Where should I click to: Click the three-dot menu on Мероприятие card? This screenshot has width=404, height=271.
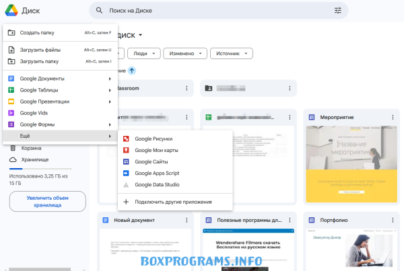392,118
